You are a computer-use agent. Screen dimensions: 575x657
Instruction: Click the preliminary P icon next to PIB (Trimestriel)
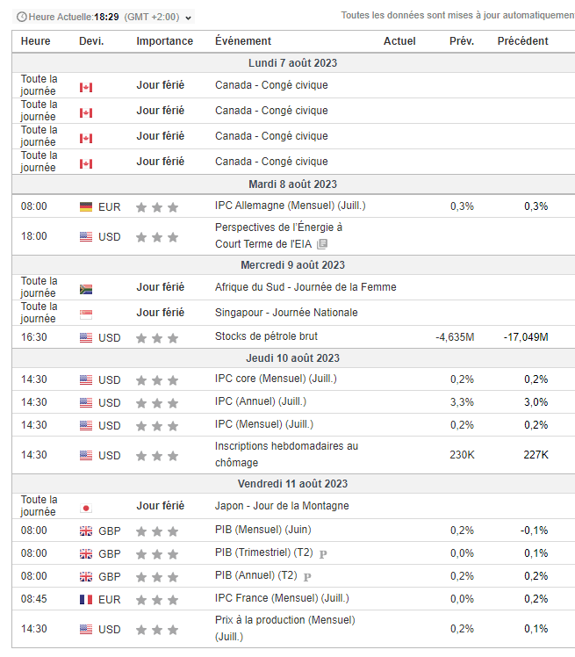pyautogui.click(x=323, y=554)
